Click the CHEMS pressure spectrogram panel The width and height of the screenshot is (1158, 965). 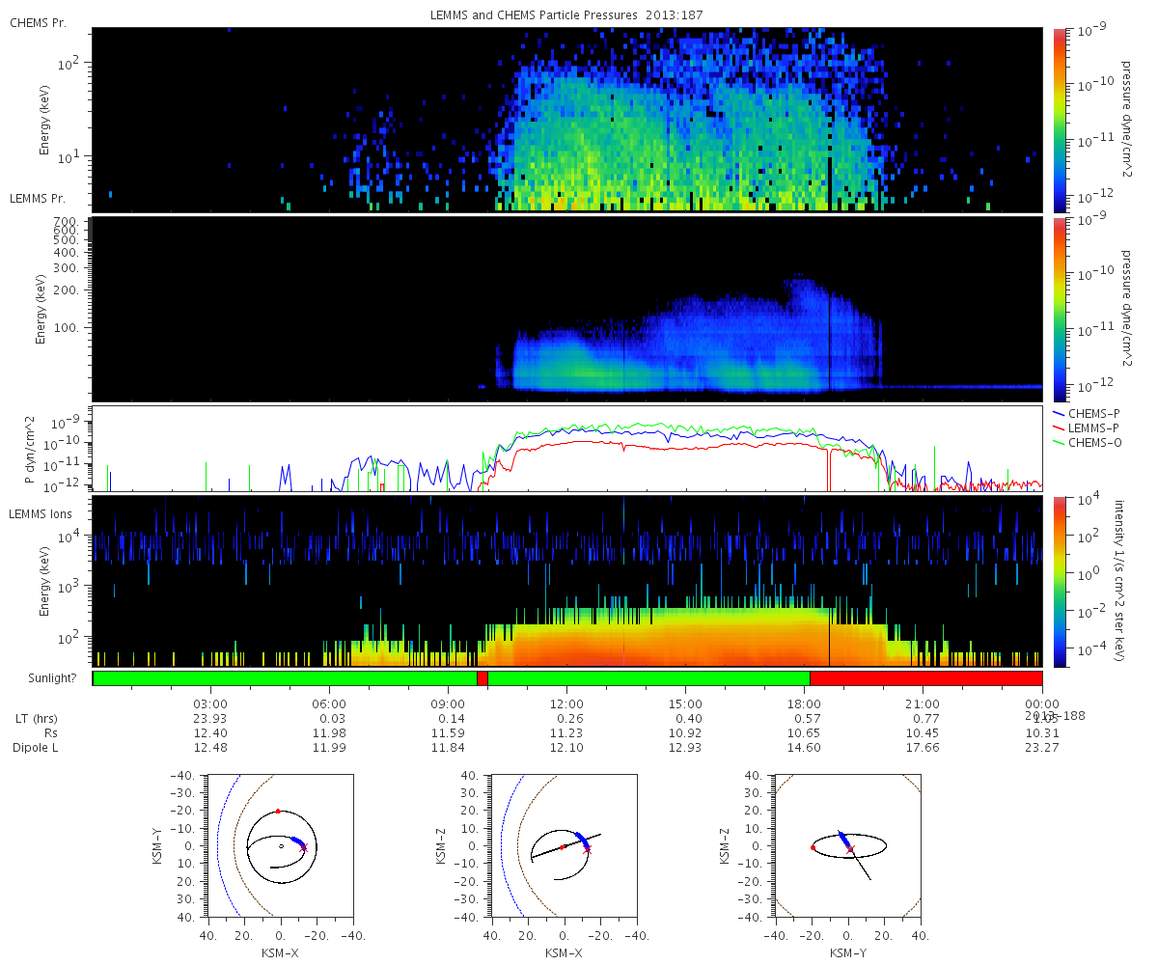(x=567, y=120)
